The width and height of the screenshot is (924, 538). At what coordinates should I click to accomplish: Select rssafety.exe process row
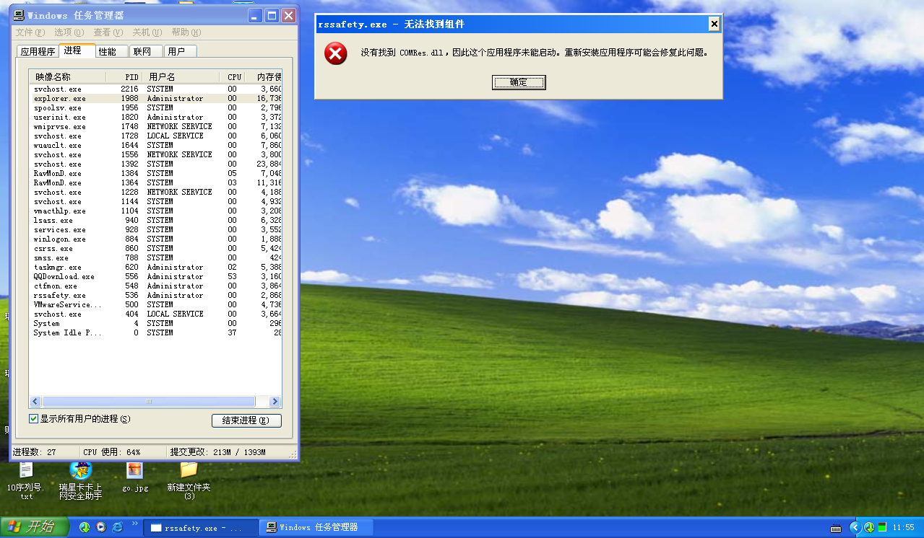pyautogui.click(x=156, y=295)
